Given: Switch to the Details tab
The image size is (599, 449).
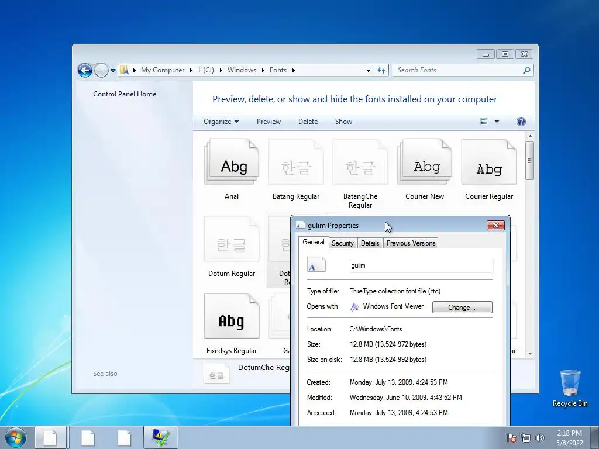Looking at the screenshot, I should pyautogui.click(x=370, y=243).
